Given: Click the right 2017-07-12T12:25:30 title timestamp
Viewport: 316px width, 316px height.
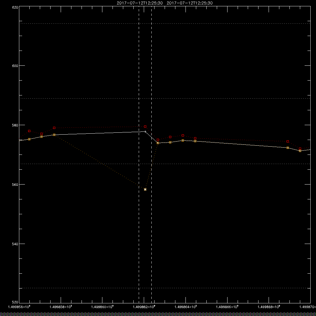Looking at the screenshot, I should 190,3.
